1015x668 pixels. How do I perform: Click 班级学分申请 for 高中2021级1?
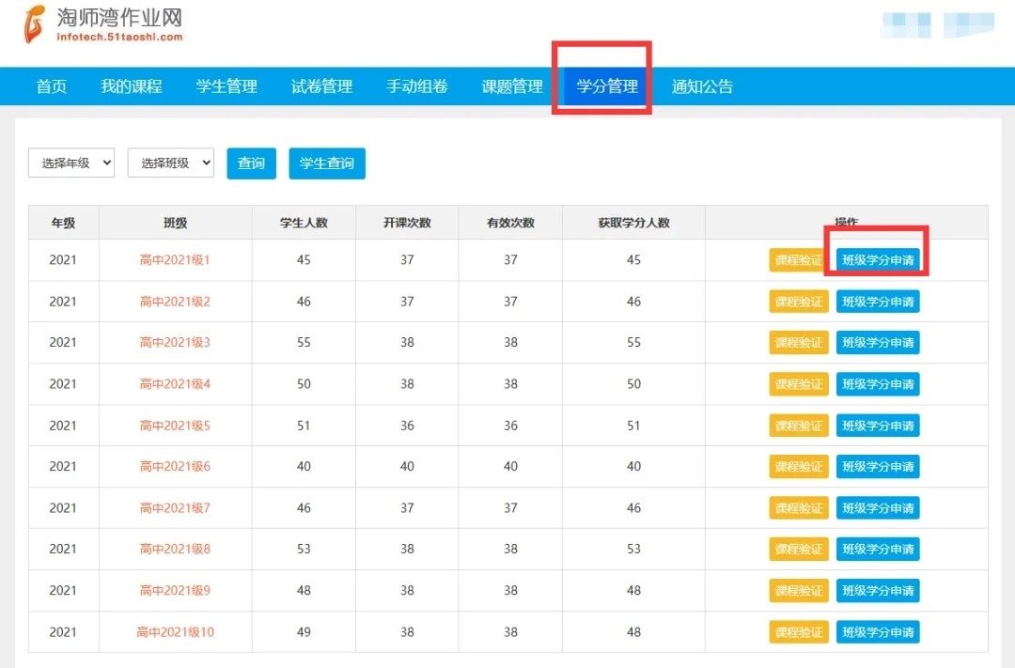878,260
